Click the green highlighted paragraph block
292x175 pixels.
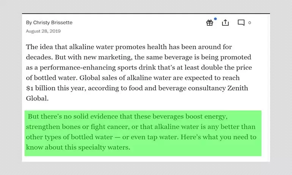(143, 133)
